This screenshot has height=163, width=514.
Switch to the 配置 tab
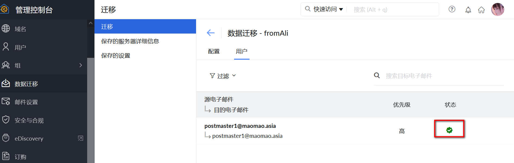(214, 51)
